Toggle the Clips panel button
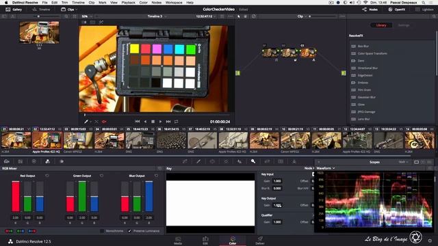 tap(68, 10)
